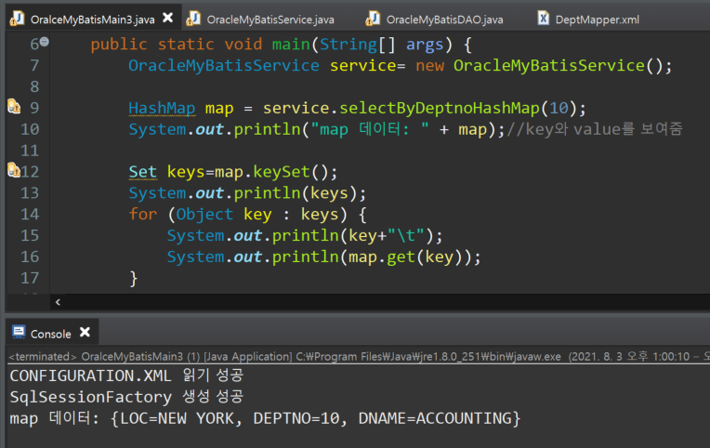Screen dimensions: 710x448
Task: Click the warning marker on line 12
Action: pos(14,170)
